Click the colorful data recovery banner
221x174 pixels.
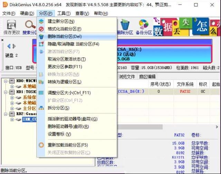pos(187,27)
